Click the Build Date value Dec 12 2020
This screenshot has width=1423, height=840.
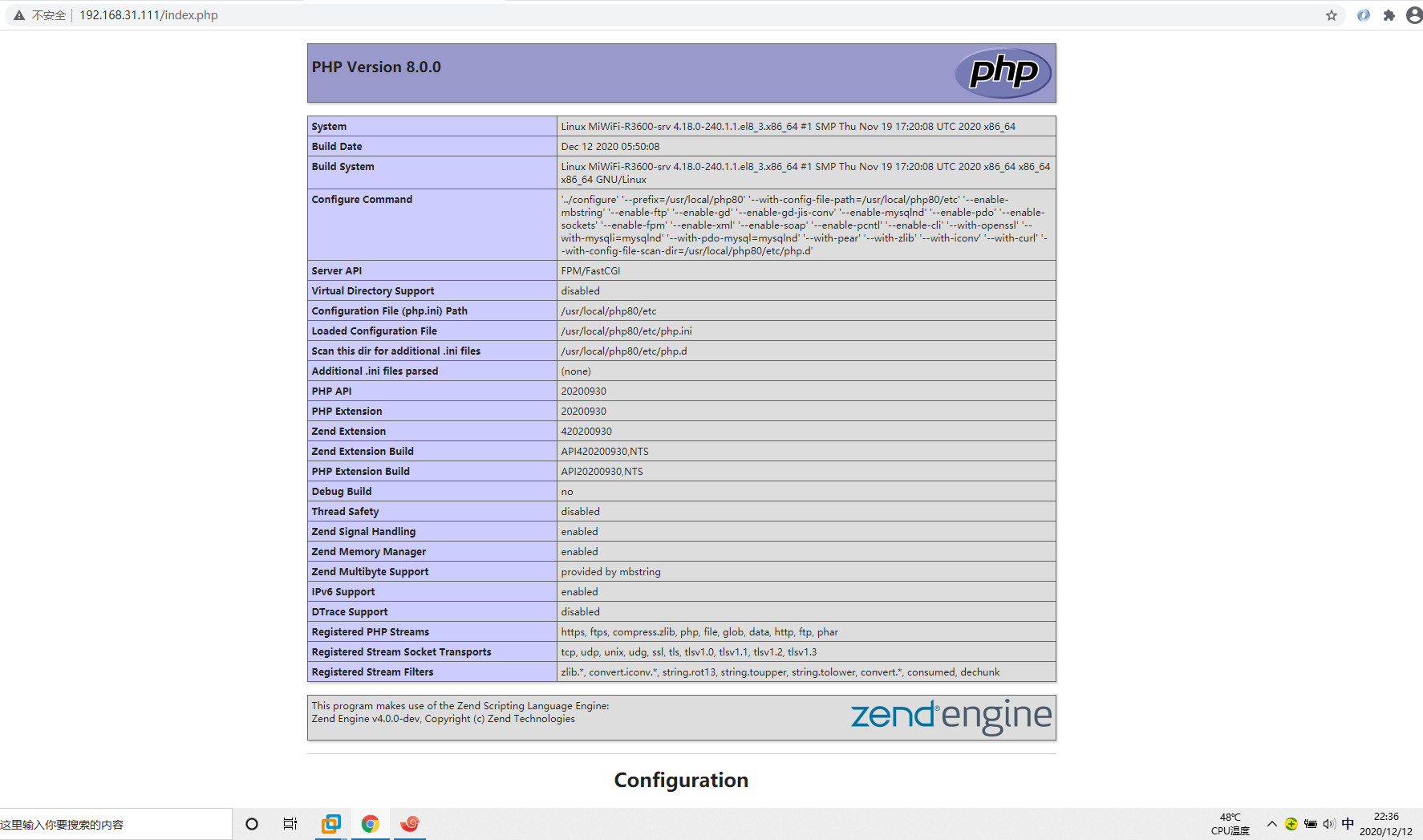(610, 147)
